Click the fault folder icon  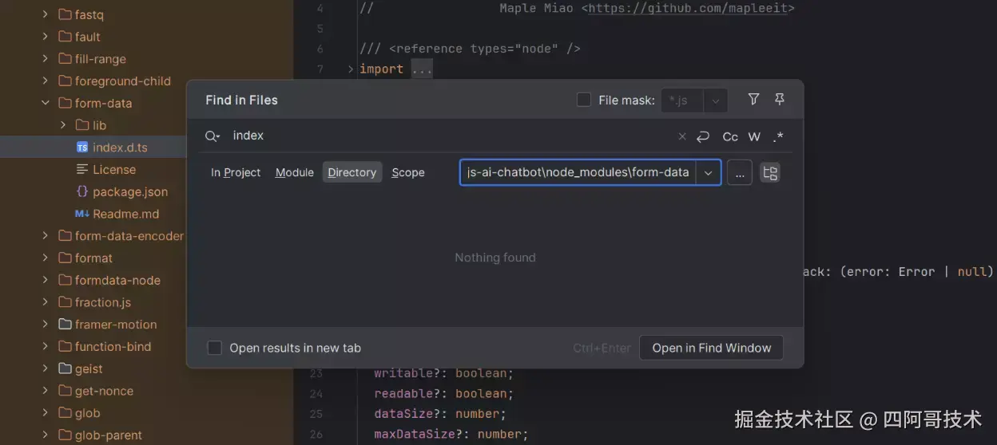[x=66, y=37]
